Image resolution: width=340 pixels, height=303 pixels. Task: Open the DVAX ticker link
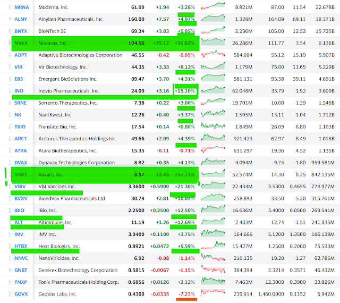(x=21, y=163)
